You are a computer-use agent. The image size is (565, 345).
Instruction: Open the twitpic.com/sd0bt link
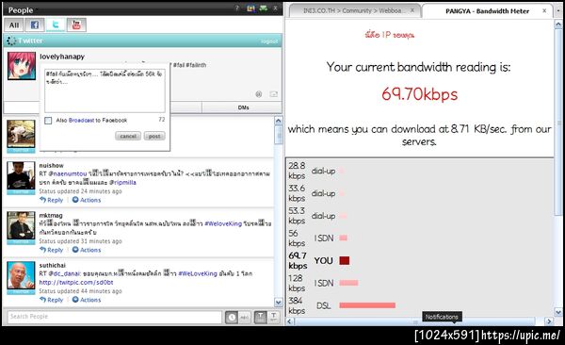(x=76, y=282)
